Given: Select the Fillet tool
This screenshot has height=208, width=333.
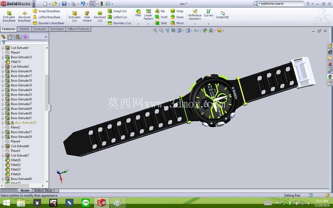Looking at the screenshot, I should pos(138,13).
